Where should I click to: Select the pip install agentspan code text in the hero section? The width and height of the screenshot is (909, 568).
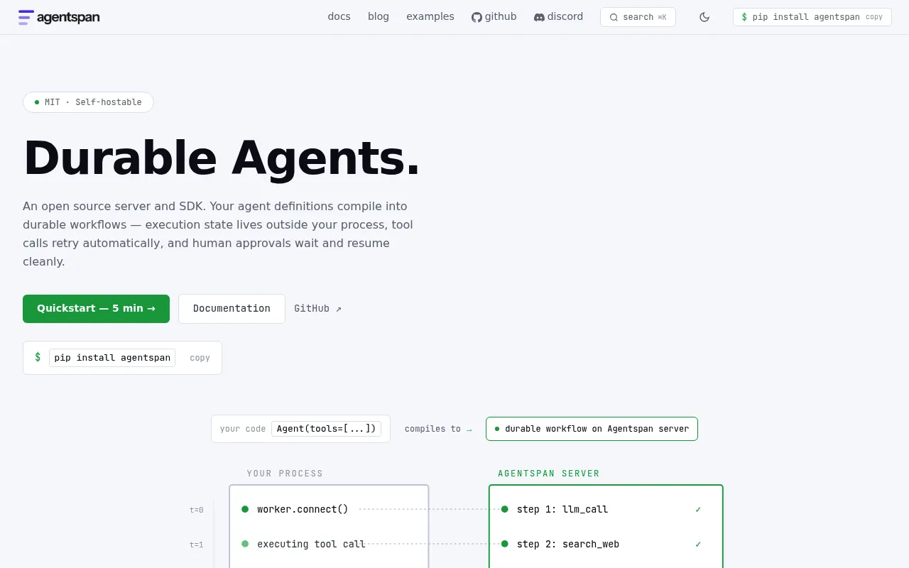[112, 358]
